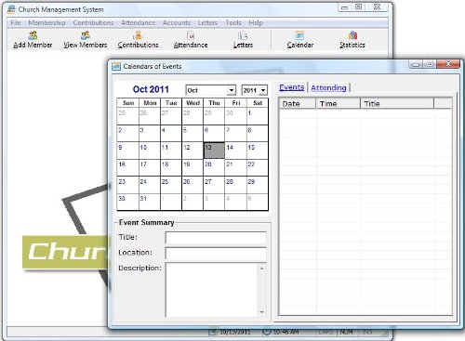Viewport: 465px width, 341px height.
Task: Click the Letters toolbar icon
Action: tap(243, 35)
